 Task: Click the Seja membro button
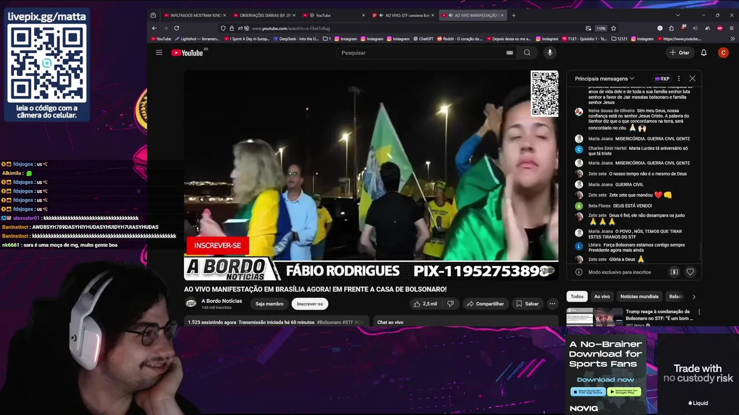pyautogui.click(x=270, y=304)
